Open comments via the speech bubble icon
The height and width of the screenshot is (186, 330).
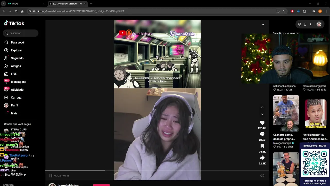tap(262, 134)
